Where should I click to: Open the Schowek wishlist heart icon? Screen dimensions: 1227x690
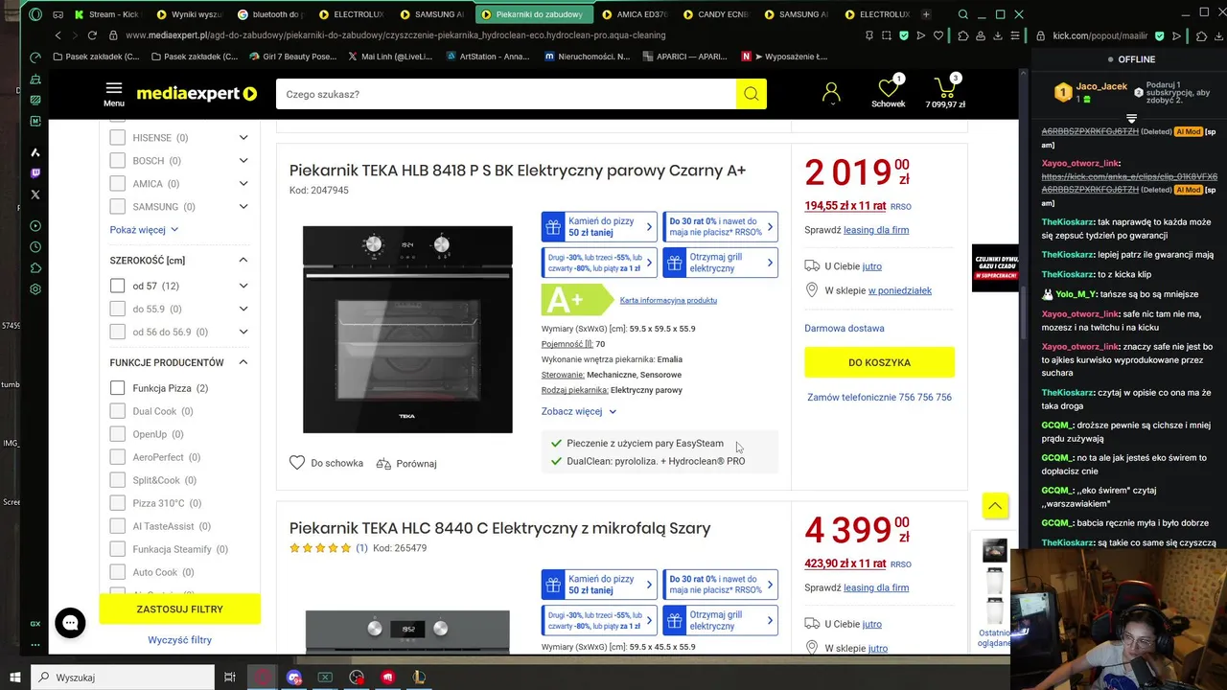click(888, 92)
